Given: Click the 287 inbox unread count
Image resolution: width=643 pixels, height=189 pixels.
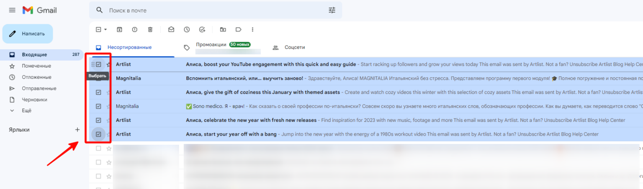Looking at the screenshot, I should (76, 55).
